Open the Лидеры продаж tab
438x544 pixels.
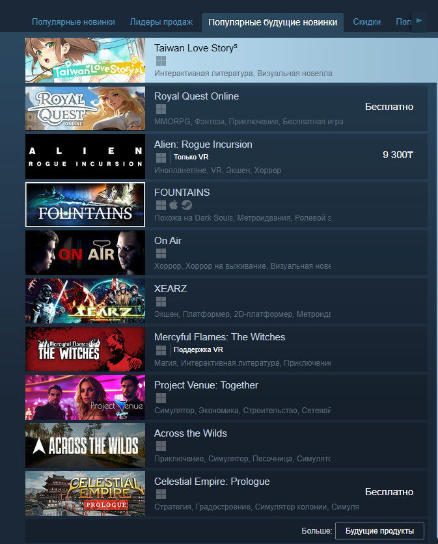161,22
